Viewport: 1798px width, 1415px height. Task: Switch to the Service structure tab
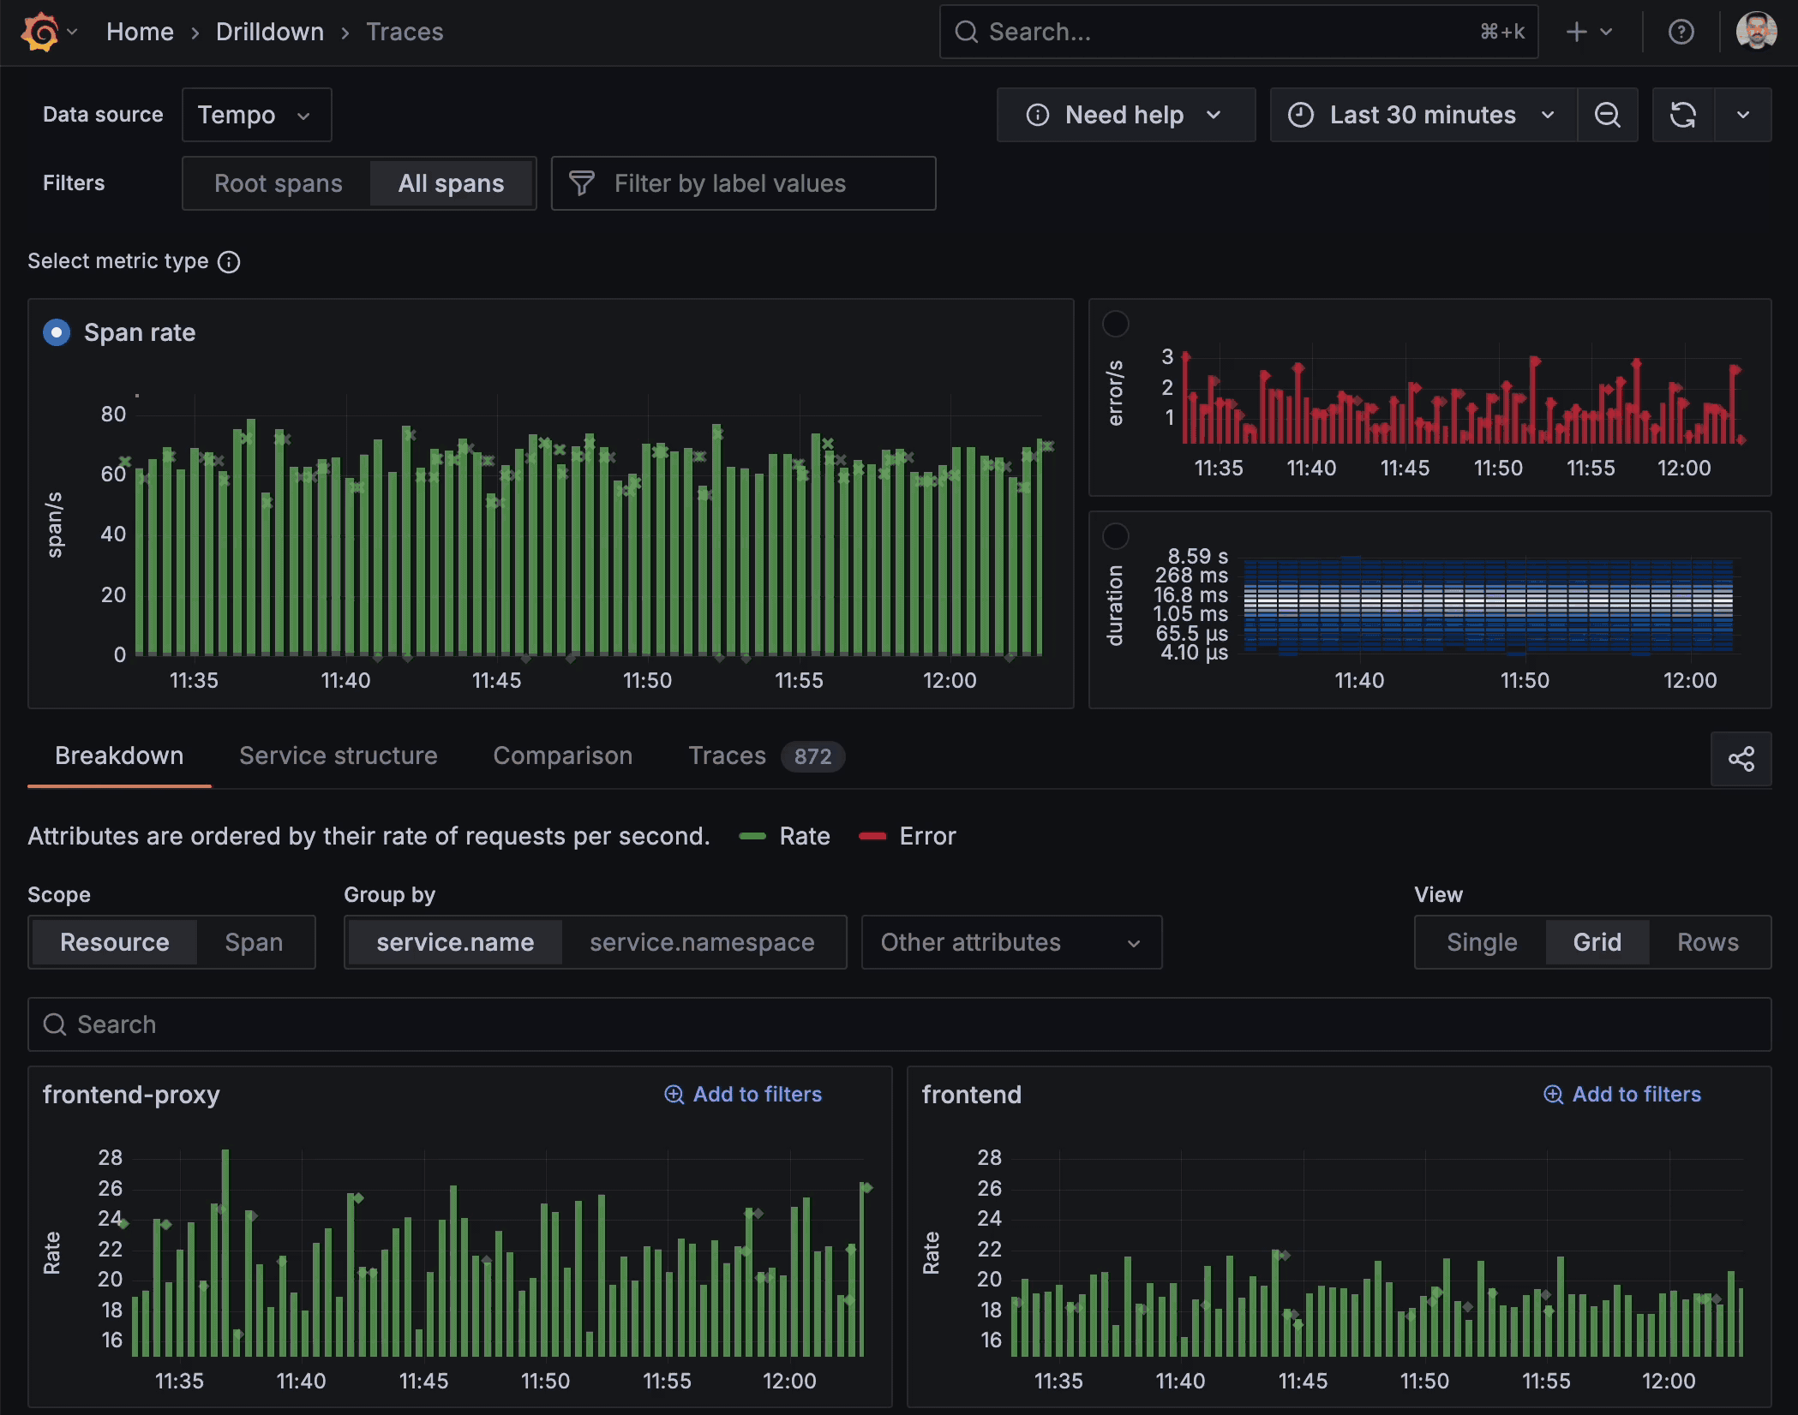338,755
